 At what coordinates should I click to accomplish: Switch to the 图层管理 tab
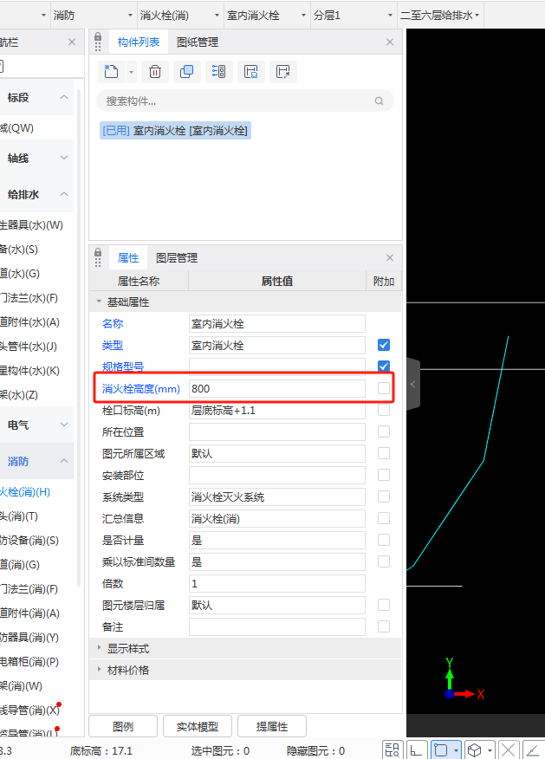177,258
